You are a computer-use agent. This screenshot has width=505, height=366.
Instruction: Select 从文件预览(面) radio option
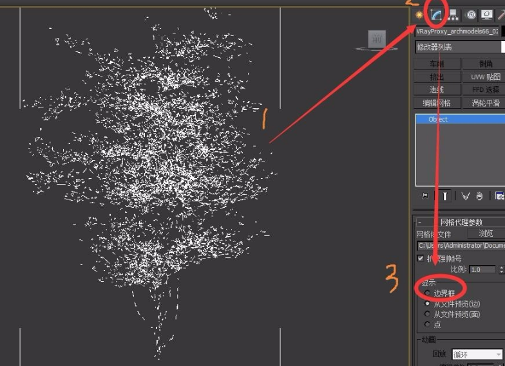pyautogui.click(x=428, y=314)
